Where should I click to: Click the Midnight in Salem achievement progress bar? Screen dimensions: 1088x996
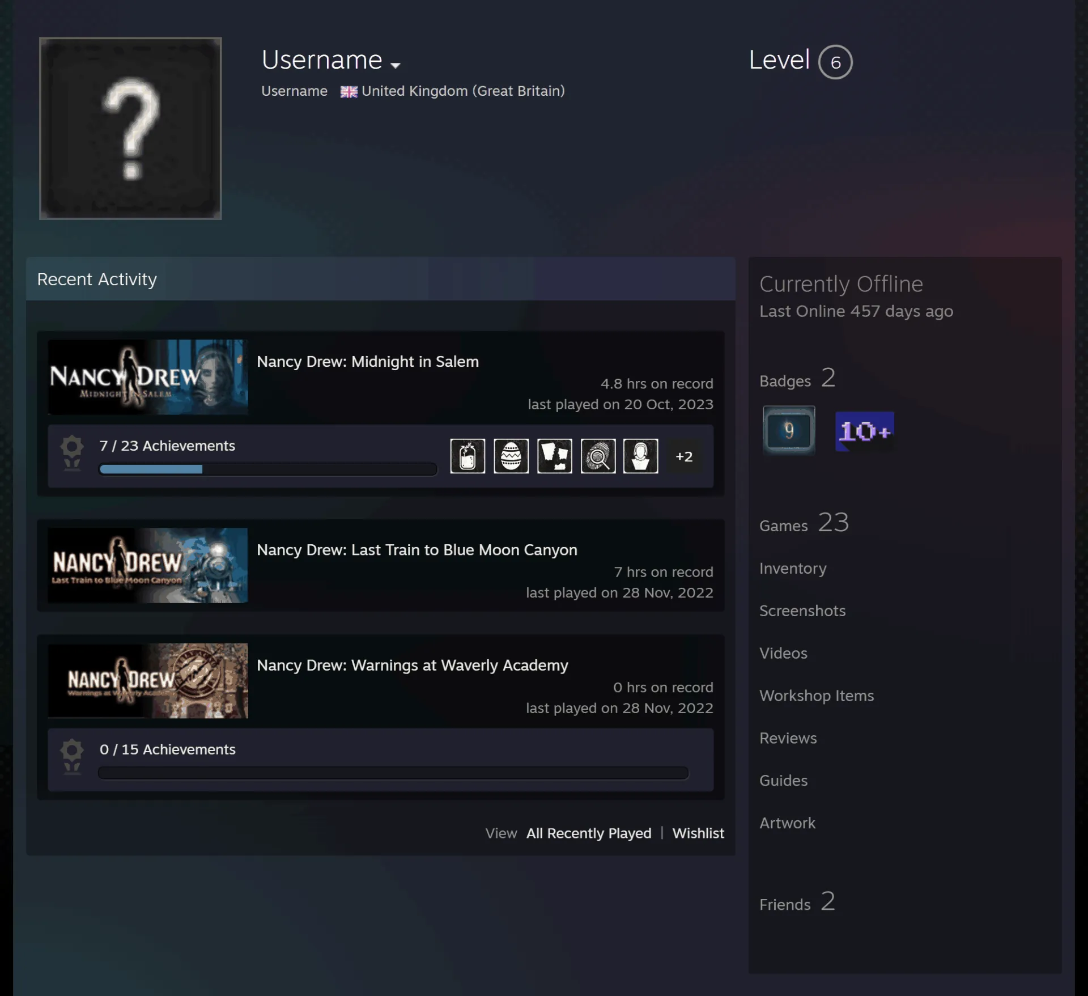point(268,469)
